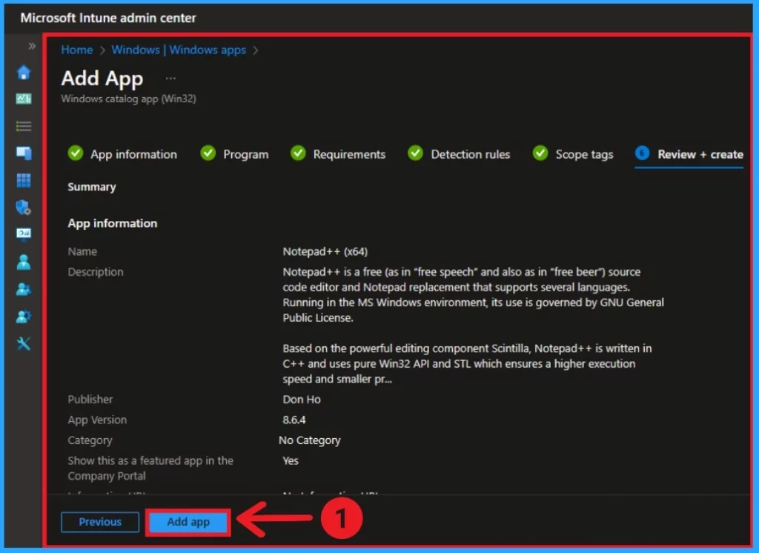Screen dimensions: 759x553
Task: Click the No Category value
Action: pyautogui.click(x=310, y=440)
